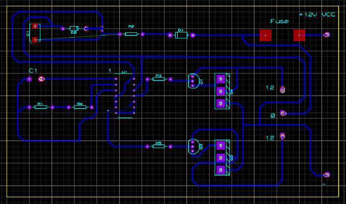Select the R5 resistor body
Viewport: 346px width, 204px height.
[x=159, y=146]
